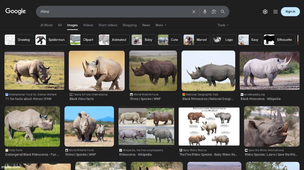Filter by the Animated chip
This screenshot has width=304, height=170.
coord(114,40)
